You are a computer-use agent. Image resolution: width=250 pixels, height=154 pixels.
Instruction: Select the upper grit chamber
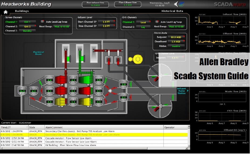point(160,75)
